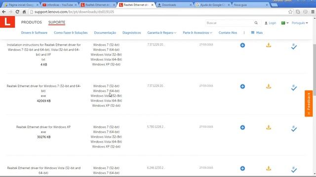Expand details for Realtek Windows XP driver
The height and width of the screenshot is (177, 316).
[242, 127]
